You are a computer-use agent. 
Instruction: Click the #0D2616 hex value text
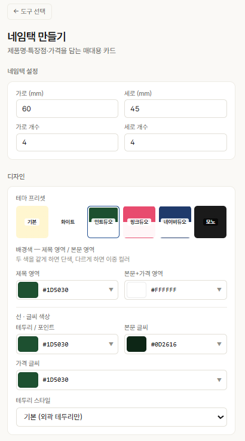coord(164,344)
